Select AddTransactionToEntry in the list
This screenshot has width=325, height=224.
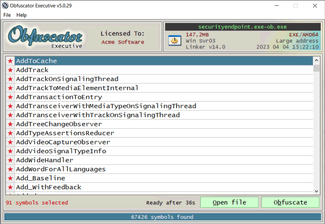(x=164, y=97)
